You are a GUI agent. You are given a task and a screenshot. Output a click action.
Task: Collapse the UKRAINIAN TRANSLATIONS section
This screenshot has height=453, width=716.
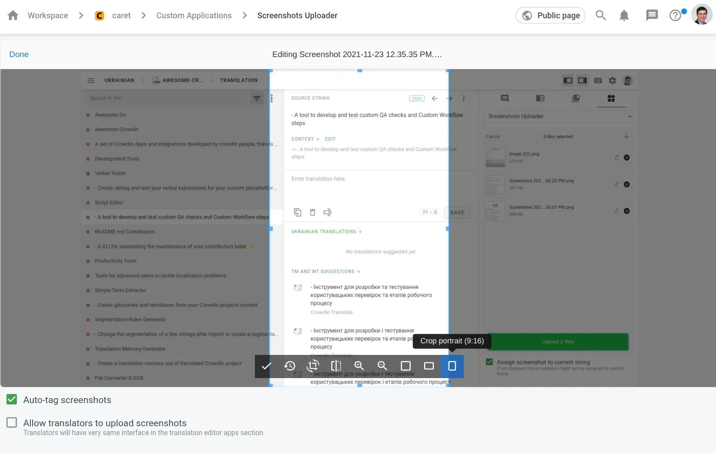359,231
